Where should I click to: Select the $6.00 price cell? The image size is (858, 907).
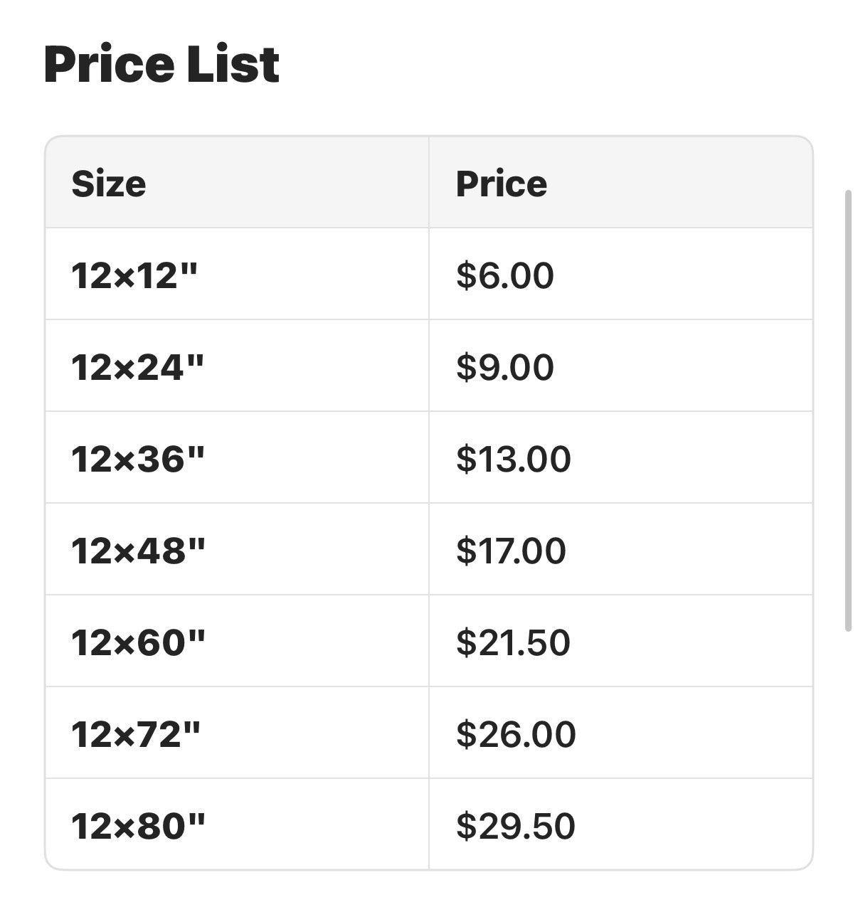[x=505, y=275]
